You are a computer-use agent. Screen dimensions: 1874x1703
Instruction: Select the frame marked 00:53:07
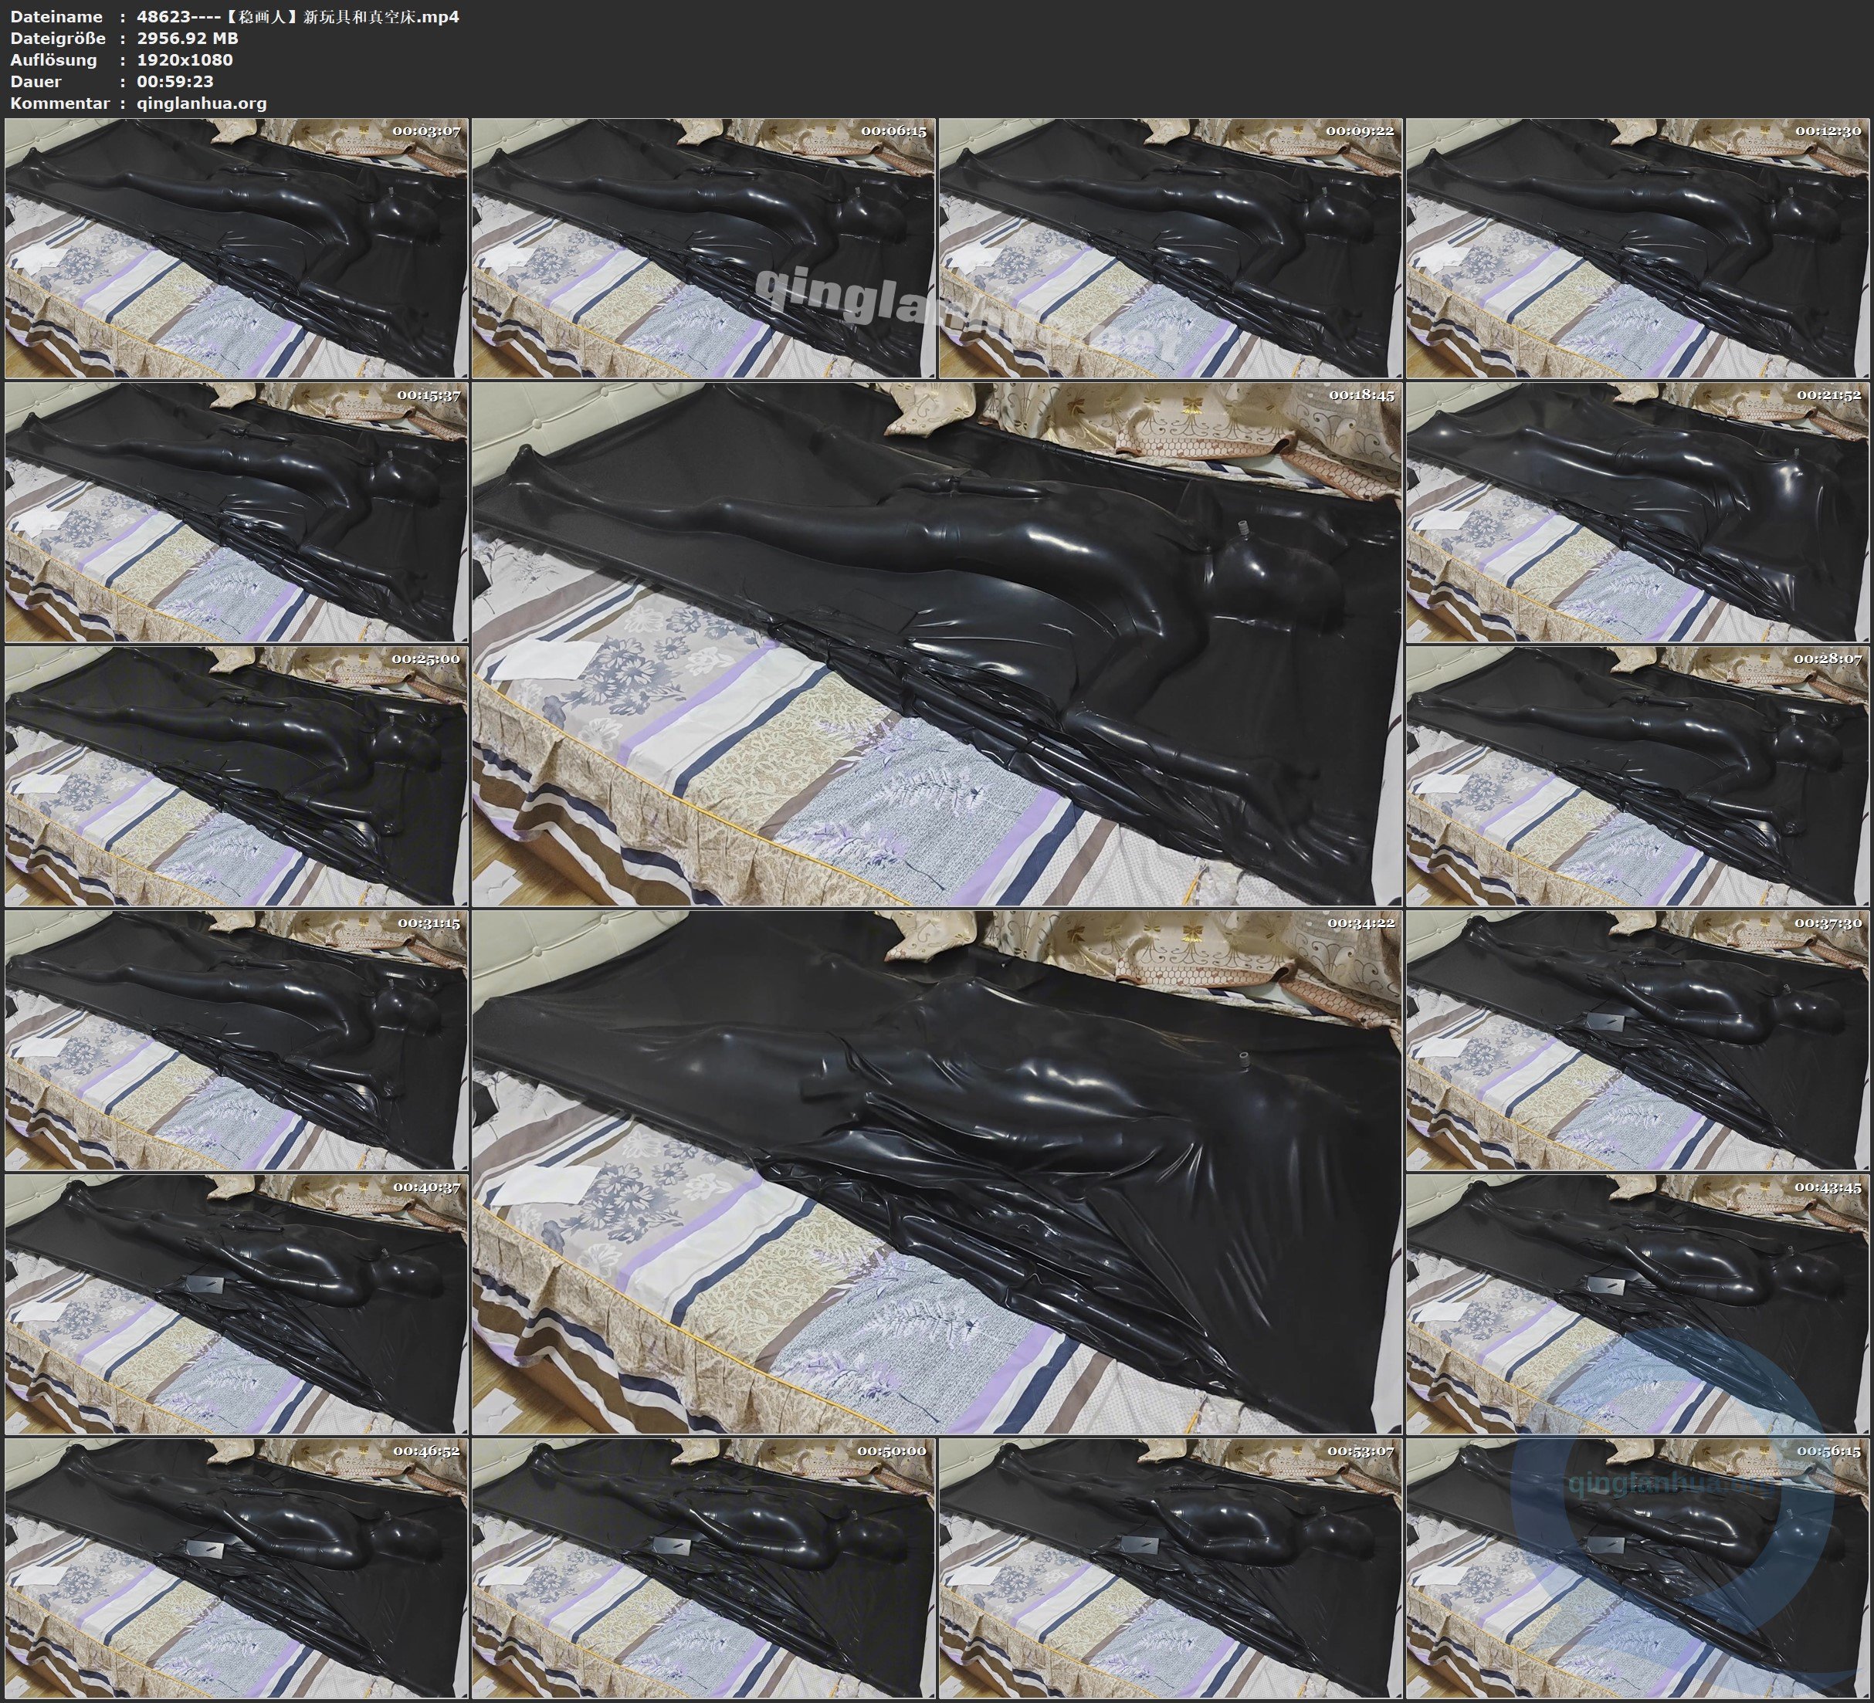pos(1171,1568)
